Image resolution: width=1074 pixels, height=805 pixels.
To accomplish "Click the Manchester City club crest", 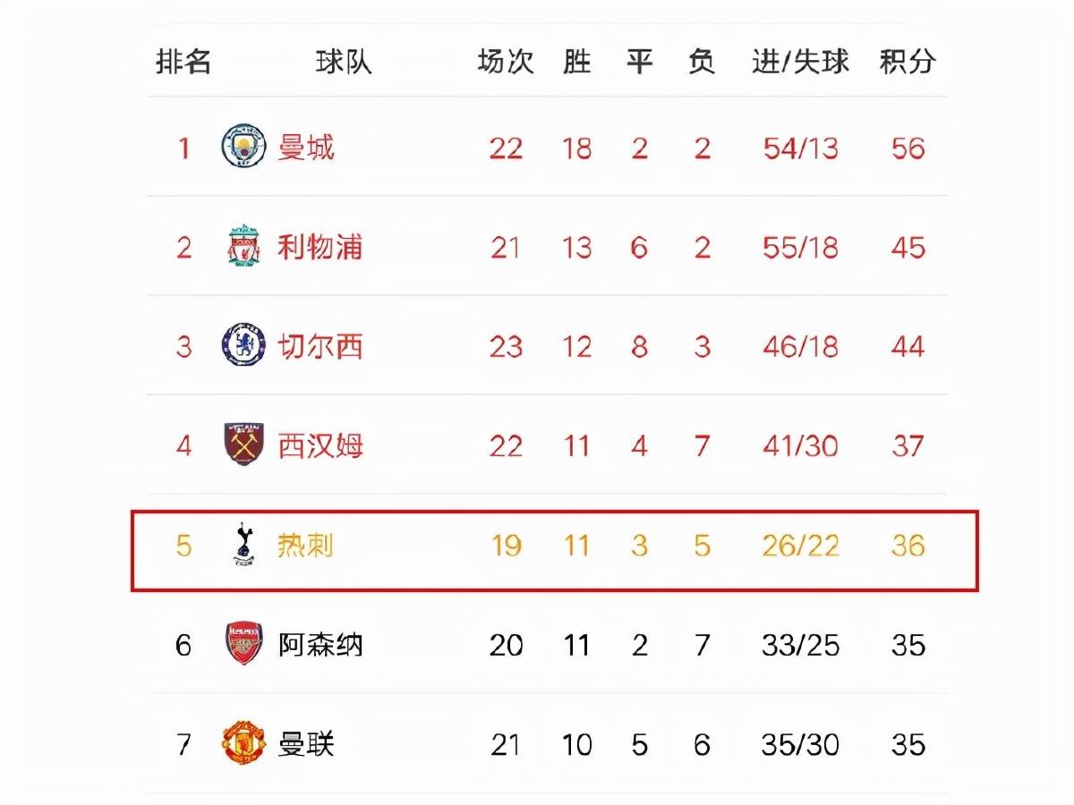I will tap(243, 147).
